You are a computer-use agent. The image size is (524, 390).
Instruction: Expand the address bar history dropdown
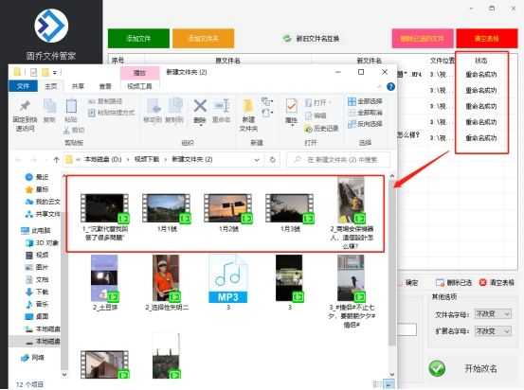[x=257, y=160]
